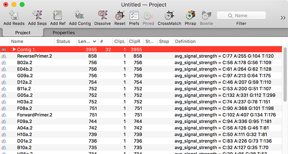Screen dimensions: 288x154
Task: Select the F08a.2 read
Action: (141, 108)
